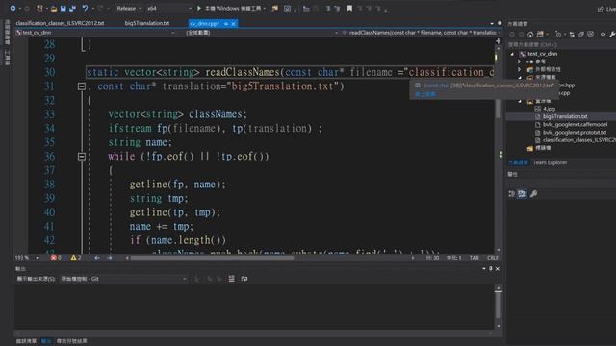The width and height of the screenshot is (616, 346).
Task: Open the readClassNames member dropdown
Action: tap(422, 33)
